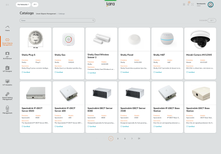Open the Spectralink IP-DECT Server 6500 image
The image size is (221, 154).
tap(35, 93)
